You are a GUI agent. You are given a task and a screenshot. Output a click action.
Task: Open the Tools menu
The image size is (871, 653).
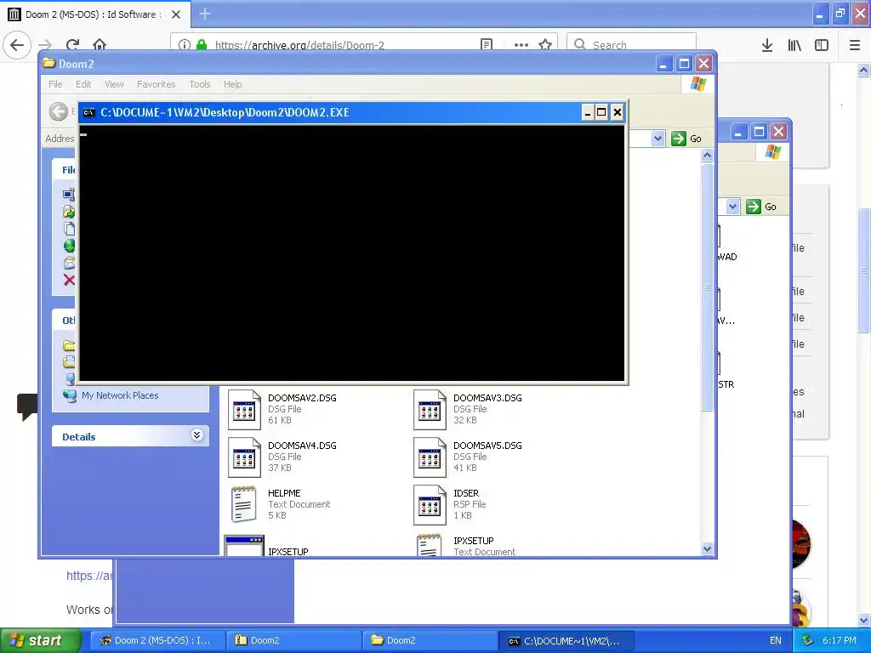click(199, 84)
